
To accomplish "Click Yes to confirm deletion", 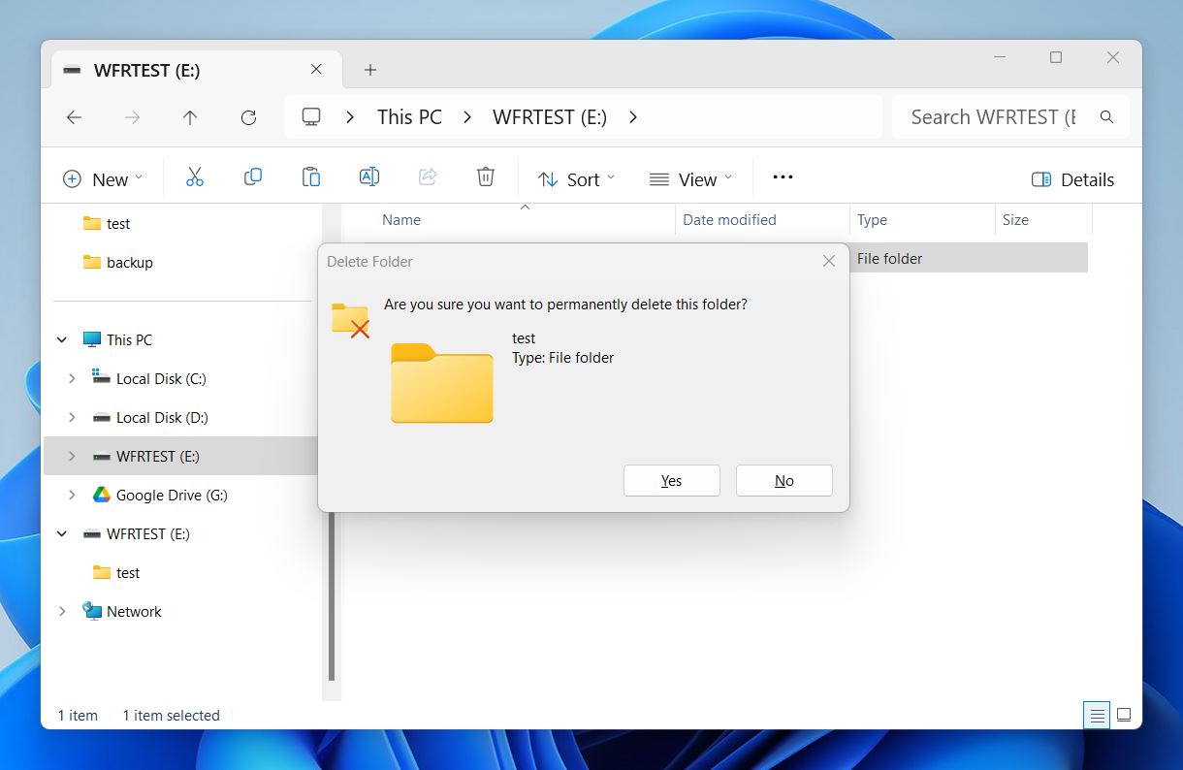I will [x=671, y=480].
